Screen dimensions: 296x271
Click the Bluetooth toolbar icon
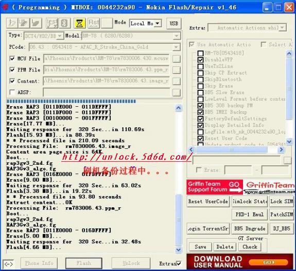65,23
